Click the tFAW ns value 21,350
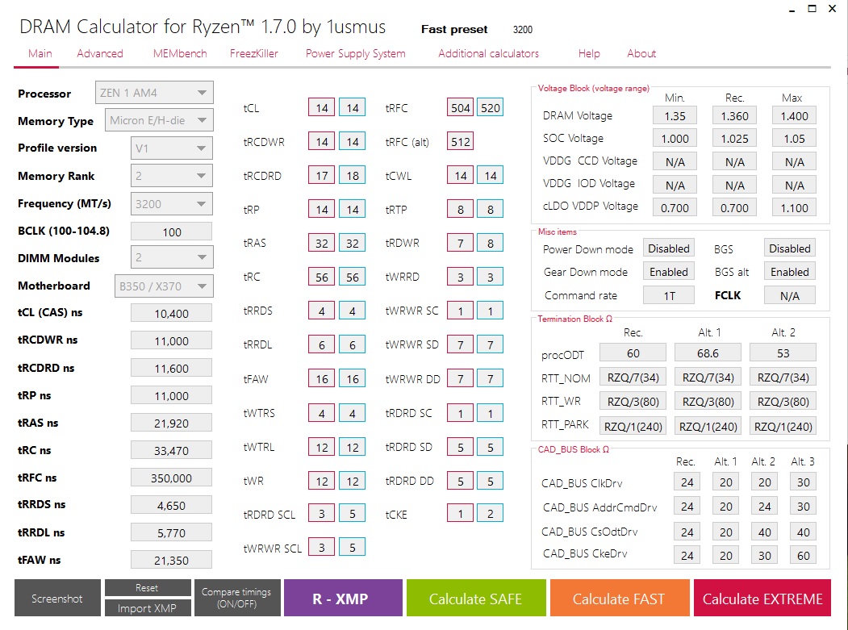 171,561
